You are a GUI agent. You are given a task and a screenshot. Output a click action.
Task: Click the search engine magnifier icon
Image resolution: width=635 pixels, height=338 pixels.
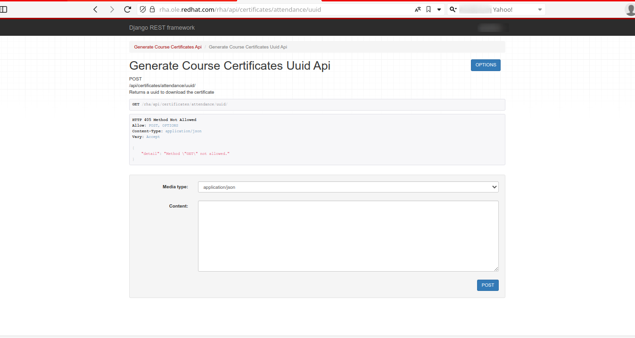coord(453,9)
